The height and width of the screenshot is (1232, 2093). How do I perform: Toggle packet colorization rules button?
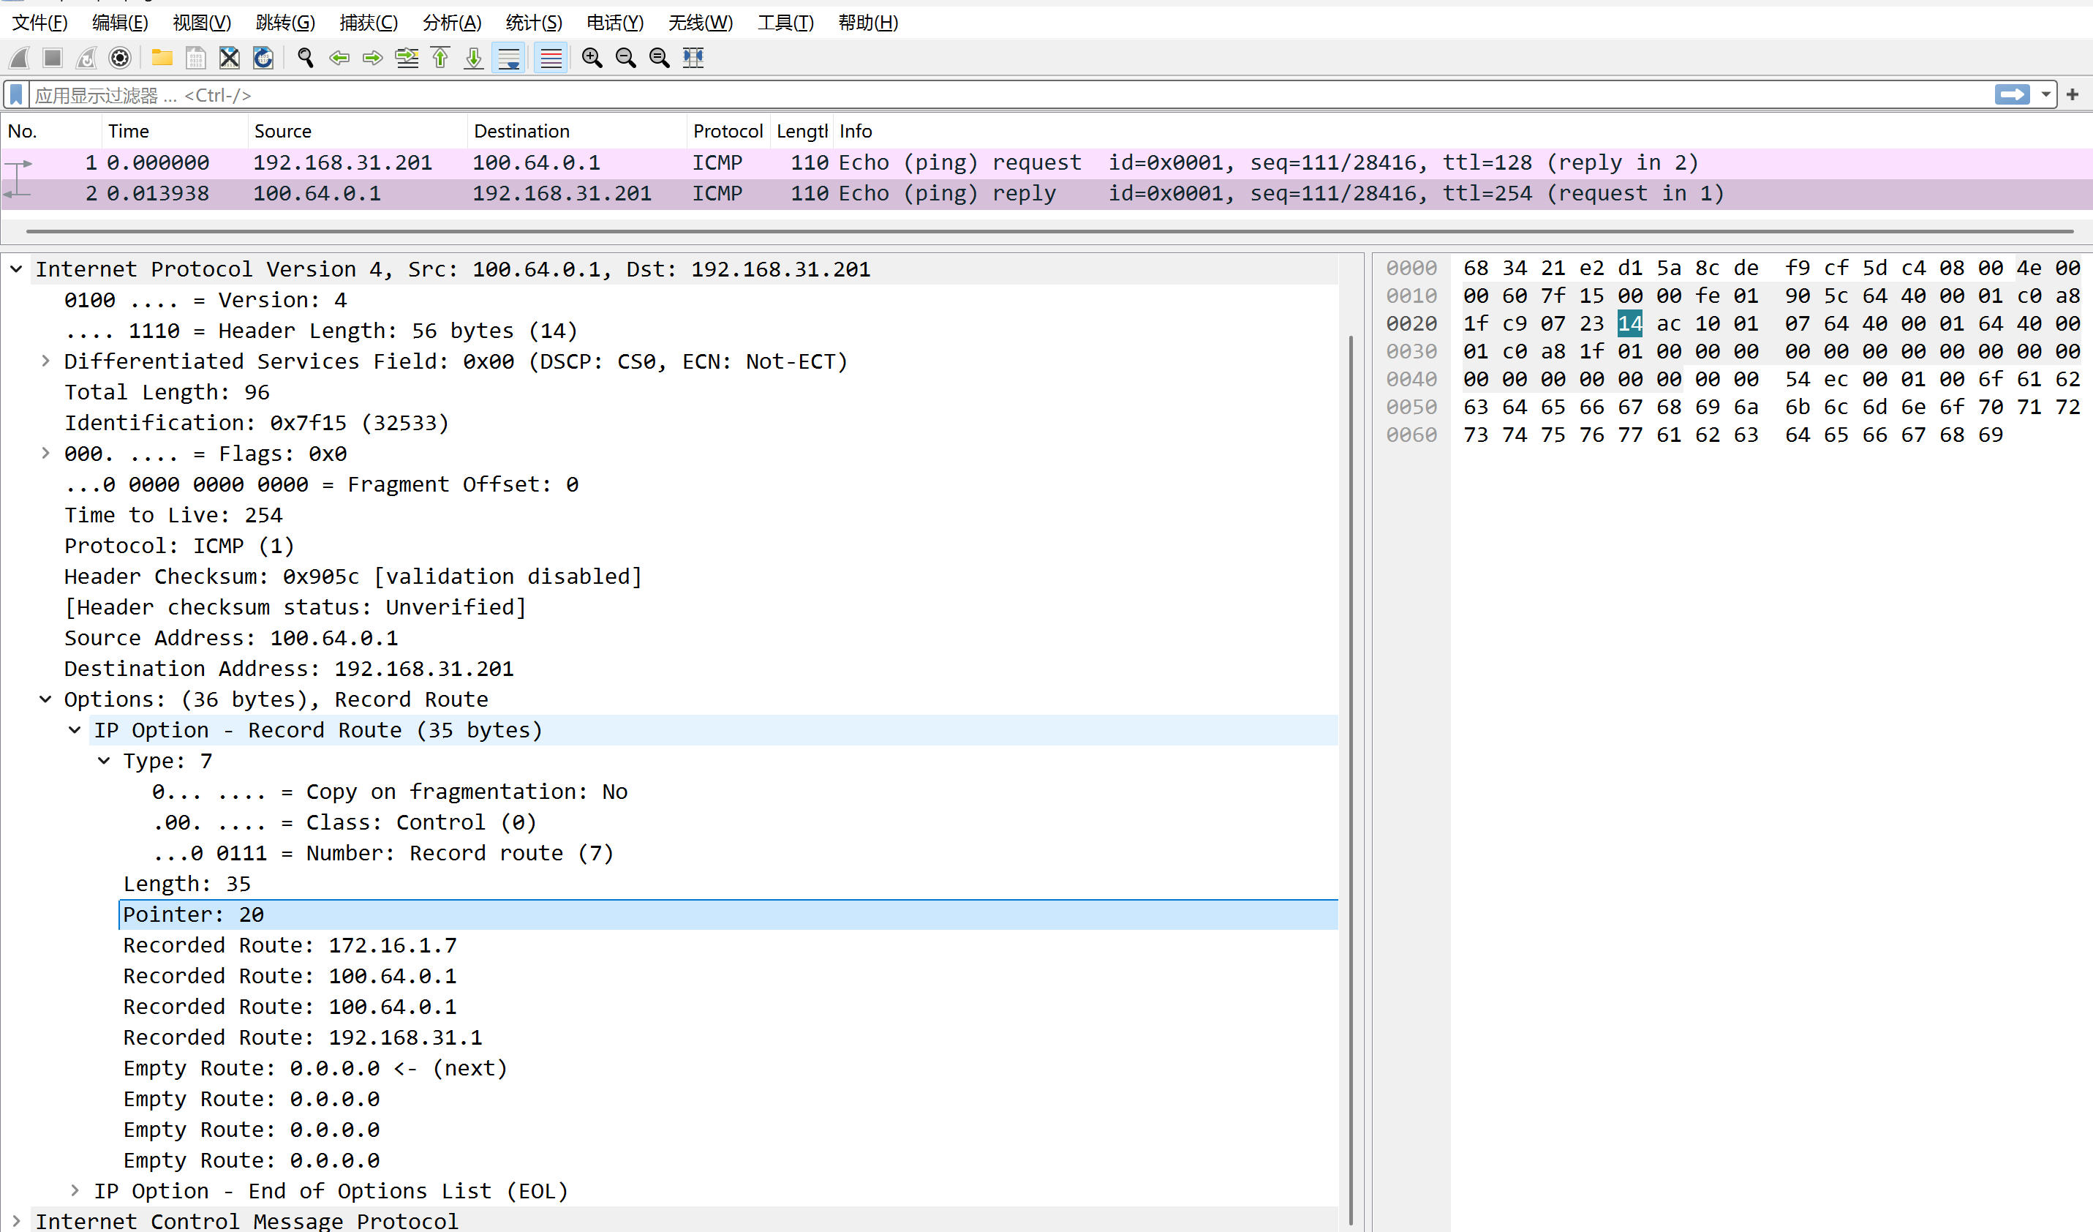pyautogui.click(x=551, y=57)
